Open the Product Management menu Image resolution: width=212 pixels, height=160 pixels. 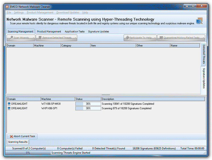click(x=40, y=12)
